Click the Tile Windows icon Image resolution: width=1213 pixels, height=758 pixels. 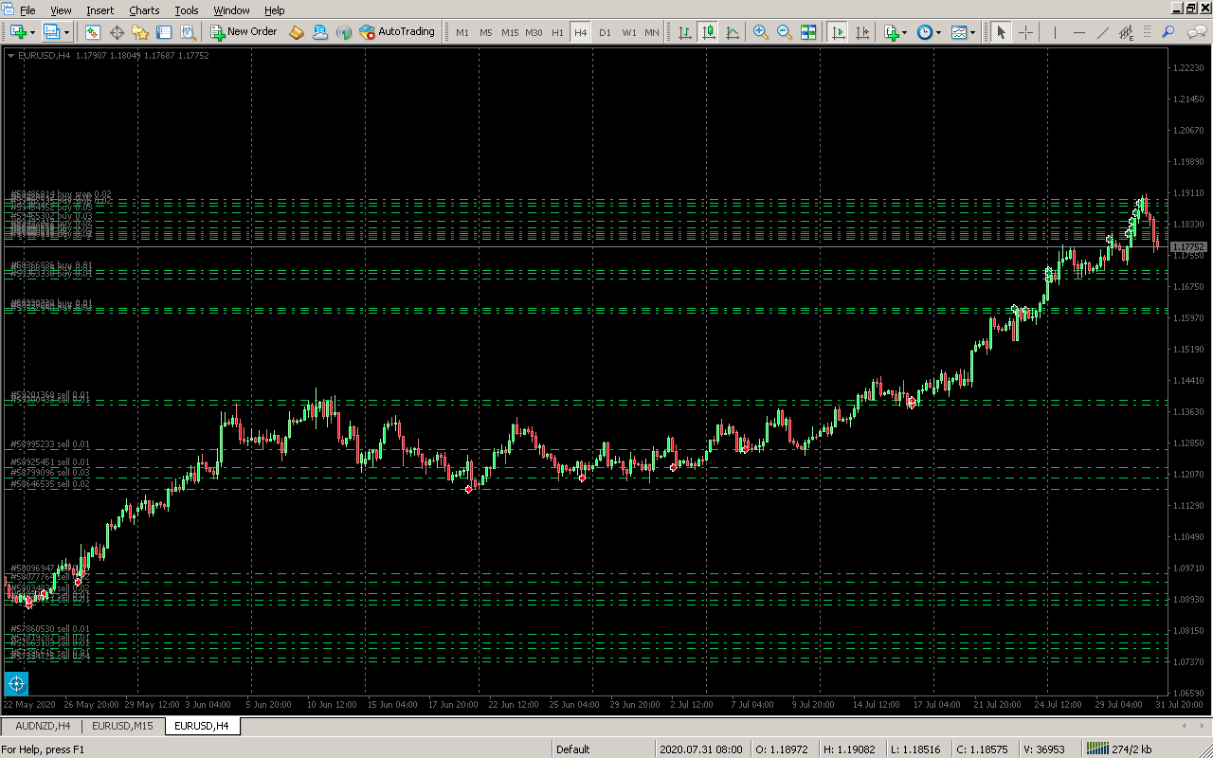(808, 32)
